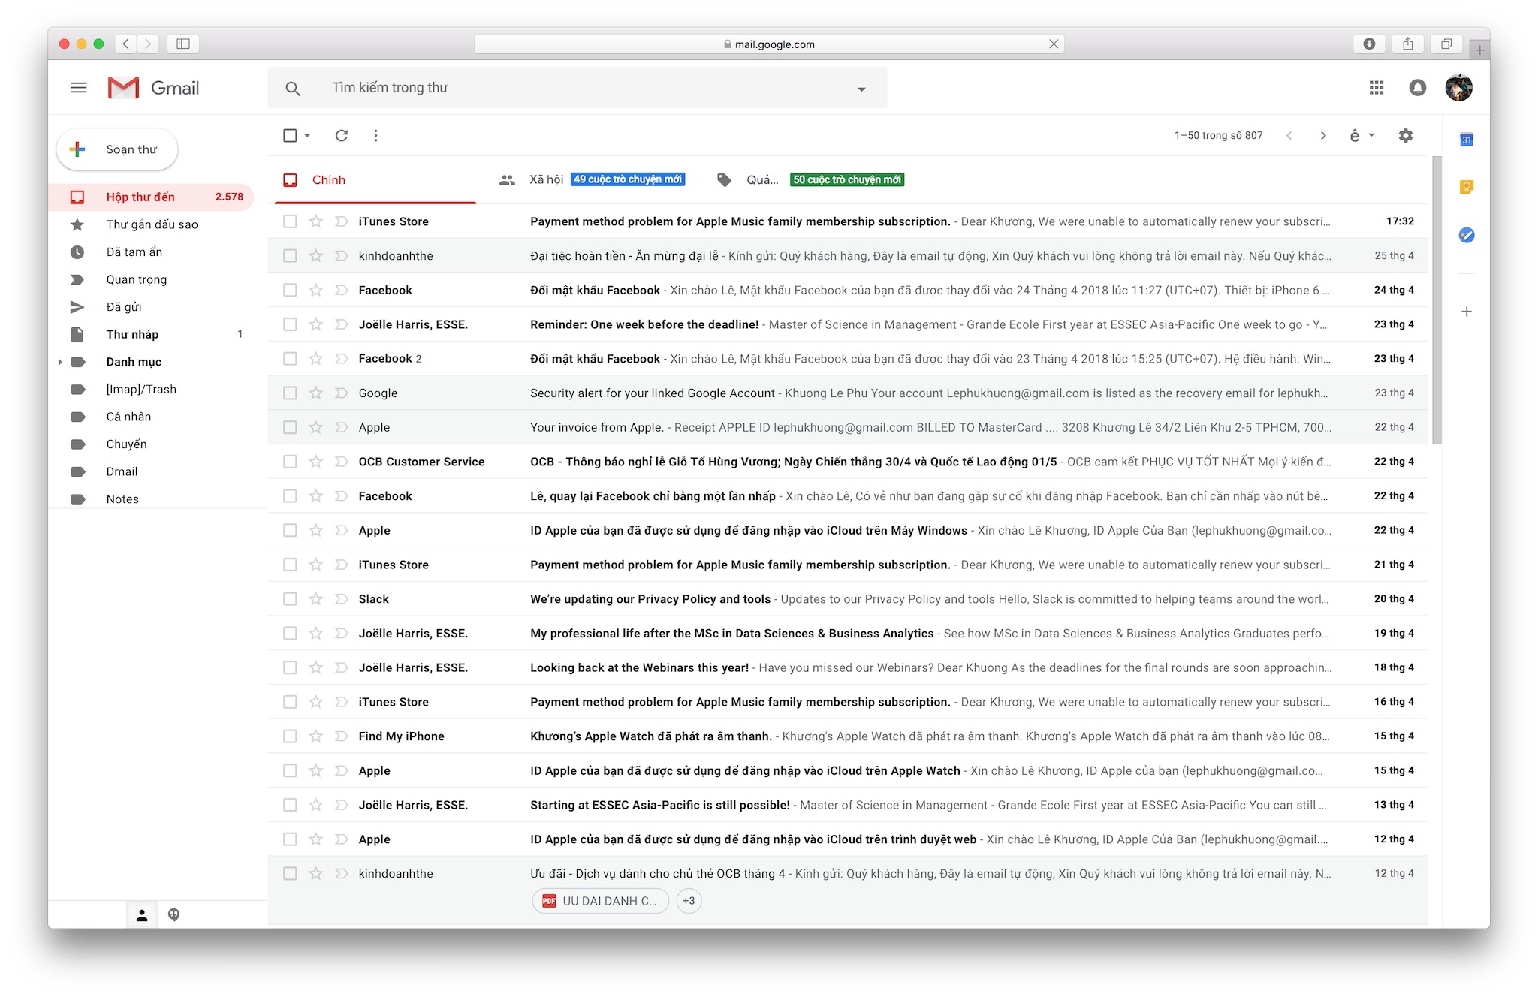Open Google Keep side panel
This screenshot has height=997, width=1538.
(1466, 187)
